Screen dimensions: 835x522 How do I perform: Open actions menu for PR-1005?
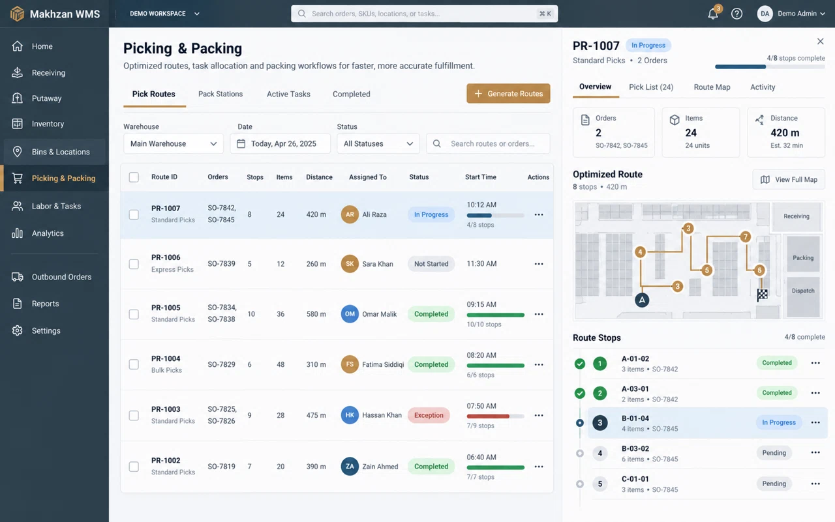(539, 314)
